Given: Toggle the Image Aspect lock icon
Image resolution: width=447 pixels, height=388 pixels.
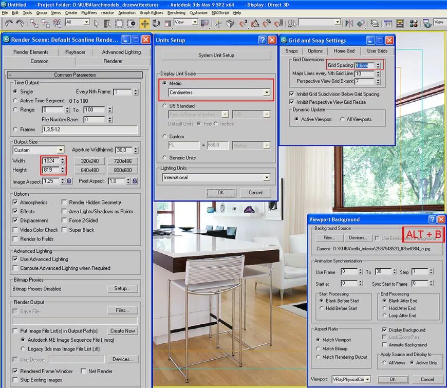Looking at the screenshot, I should 69,181.
